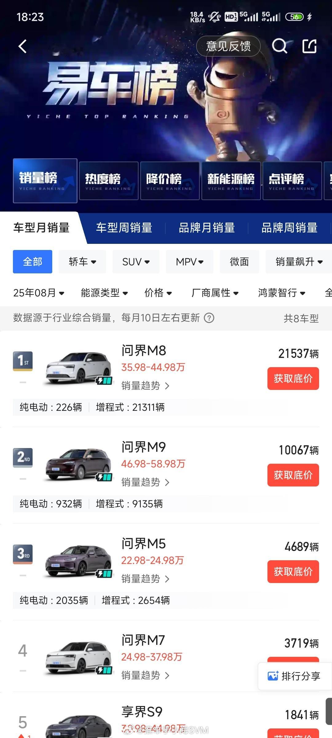Tap 获取底价 for 问界M8
Viewport: 332px width, 738px height.
pos(293,379)
